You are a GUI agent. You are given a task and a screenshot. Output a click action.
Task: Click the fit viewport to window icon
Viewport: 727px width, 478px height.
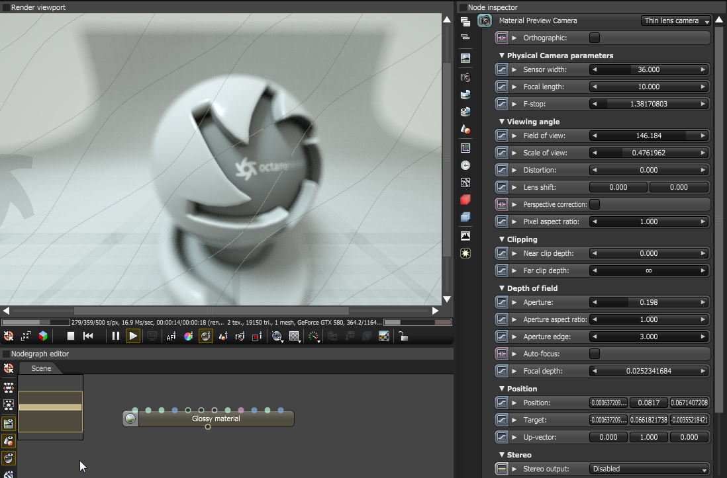coord(26,337)
